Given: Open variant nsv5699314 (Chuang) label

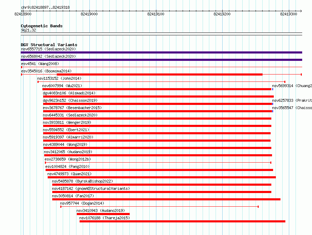Looking at the screenshot, I should [x=292, y=86].
